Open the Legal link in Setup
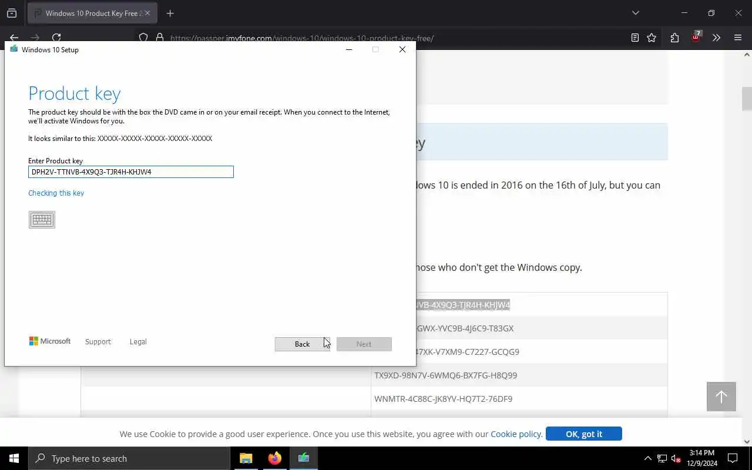The height and width of the screenshot is (470, 752). (x=138, y=341)
